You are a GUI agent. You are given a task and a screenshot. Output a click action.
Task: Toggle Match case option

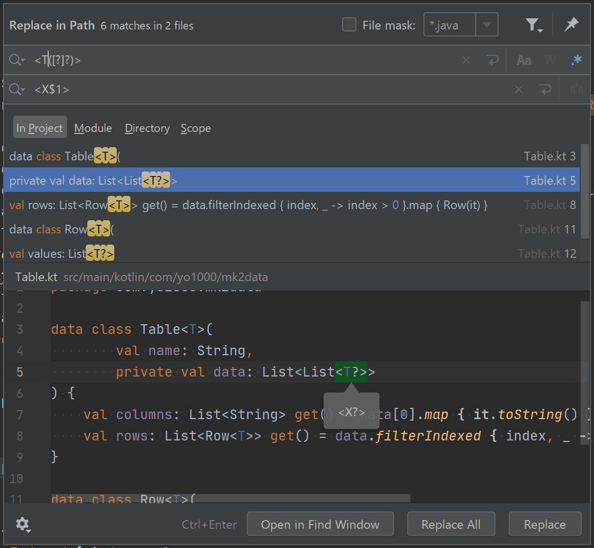tap(523, 60)
